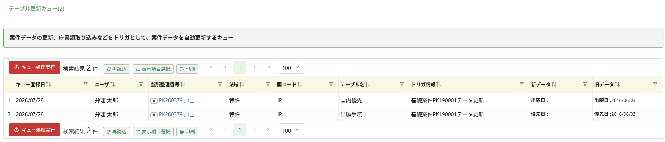The image size is (665, 142).
Task: Sort table by 法域 column
Action: 242,84
